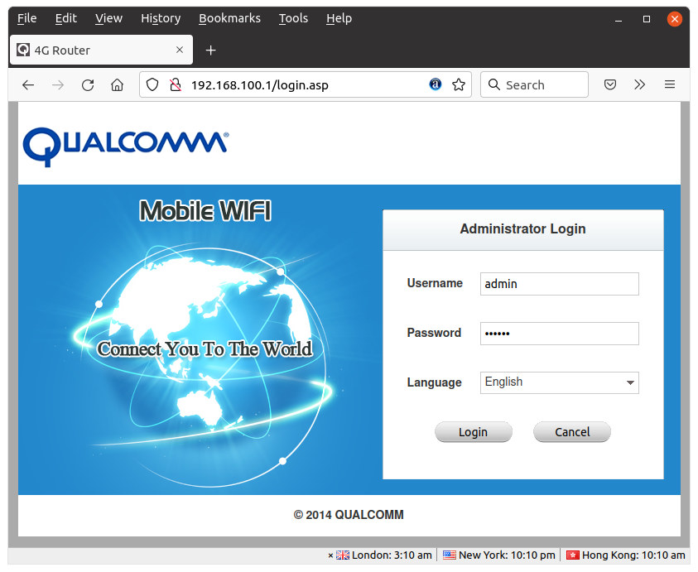Screen dimensions: 698x572
Task: Click the Hong Kong: 10:10 am clock text
Action: tap(633, 555)
